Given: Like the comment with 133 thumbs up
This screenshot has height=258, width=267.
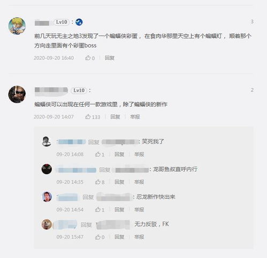Looking at the screenshot, I should point(93,117).
